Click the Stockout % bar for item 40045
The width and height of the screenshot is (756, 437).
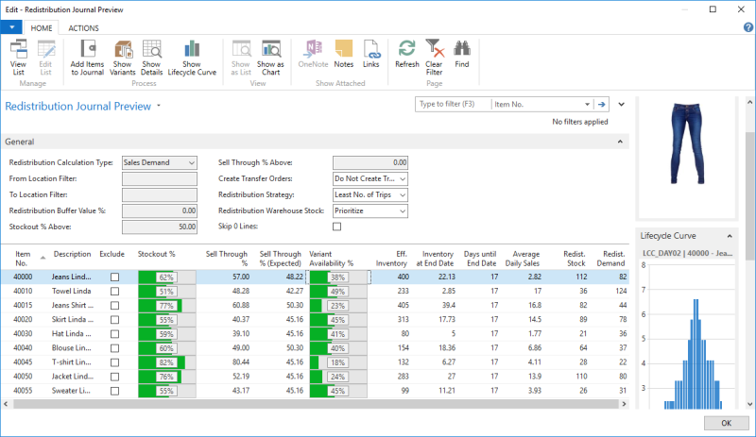click(x=166, y=362)
